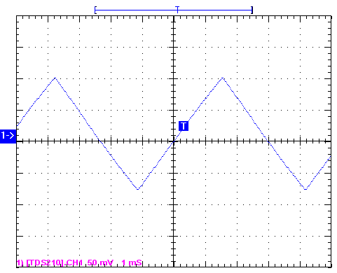The width and height of the screenshot is (337, 273).
Task: Click the first falling zero crossing of waveform
Action: (99, 141)
